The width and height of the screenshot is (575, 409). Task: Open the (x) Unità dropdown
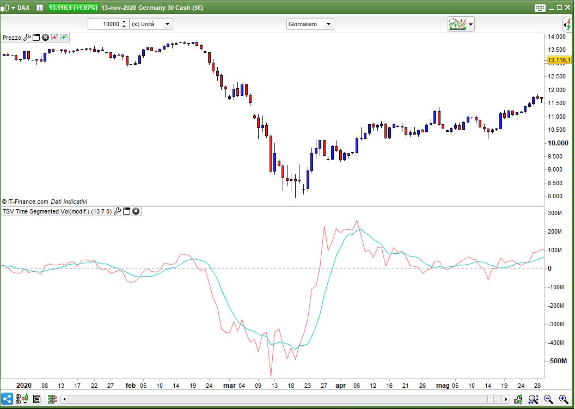tap(167, 24)
